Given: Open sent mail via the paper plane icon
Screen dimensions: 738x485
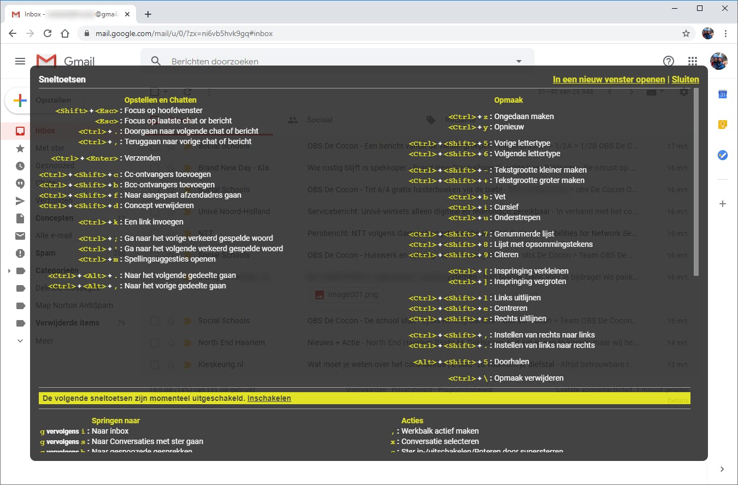Looking at the screenshot, I should 20,200.
